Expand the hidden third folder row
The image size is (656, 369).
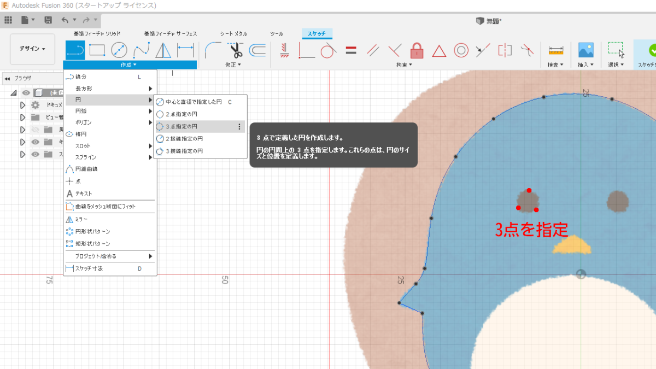tap(23, 130)
